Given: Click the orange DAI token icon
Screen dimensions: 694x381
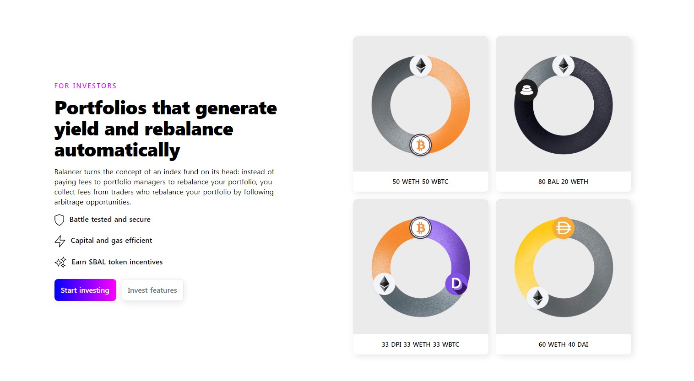Looking at the screenshot, I should pos(564,228).
